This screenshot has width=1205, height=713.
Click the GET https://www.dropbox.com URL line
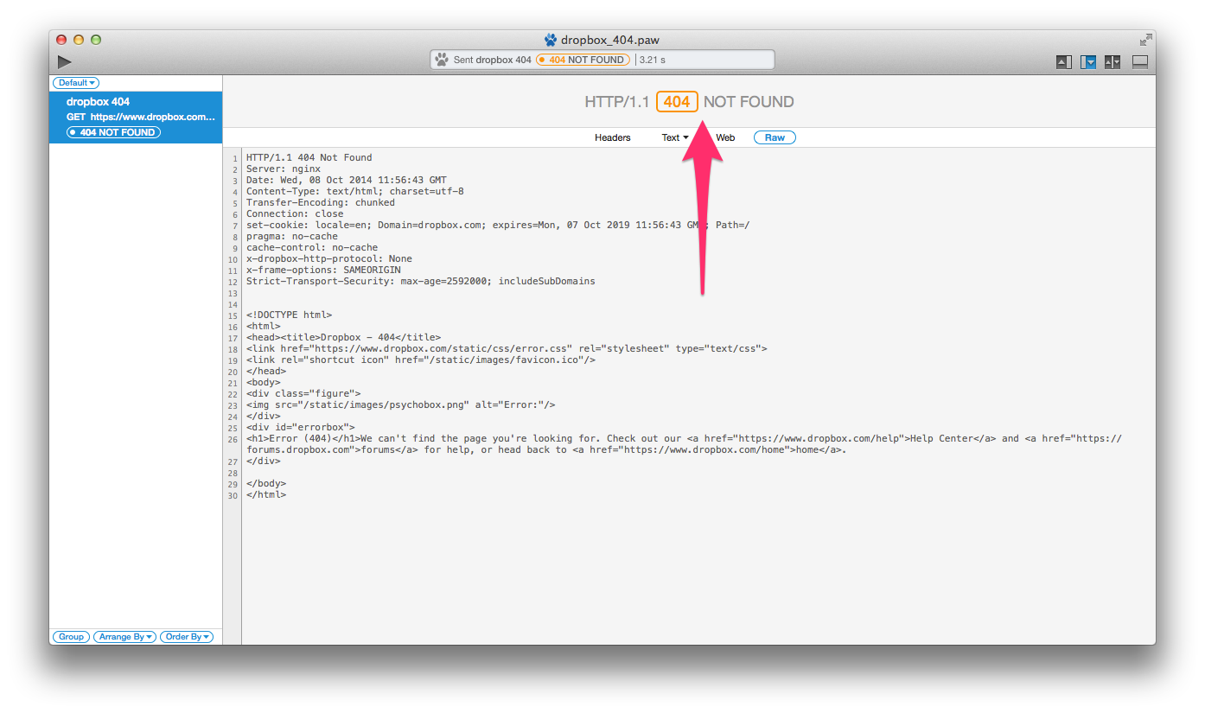141,117
